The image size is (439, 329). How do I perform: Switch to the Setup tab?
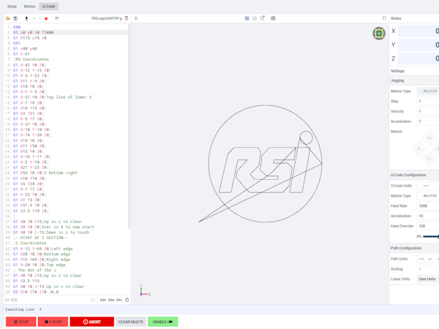click(x=12, y=6)
